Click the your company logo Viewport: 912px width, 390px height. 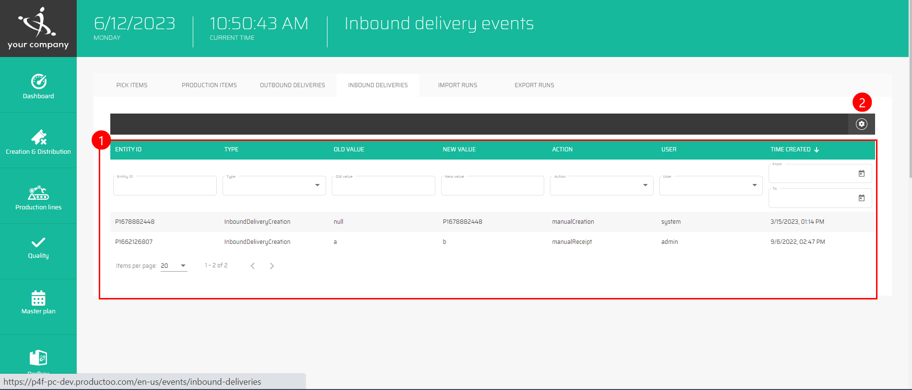pyautogui.click(x=38, y=28)
